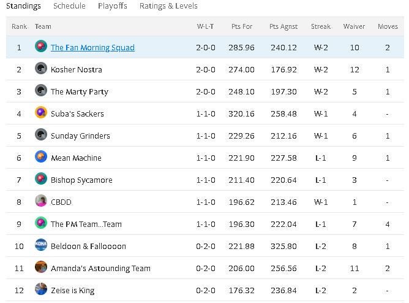Click Suba's Sackers team logo

[41, 113]
